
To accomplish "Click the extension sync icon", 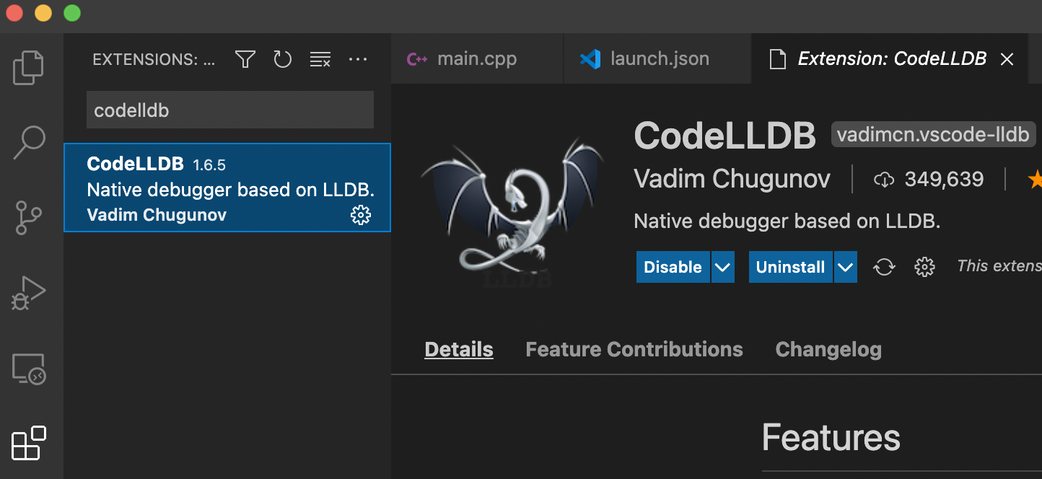I will point(884,267).
